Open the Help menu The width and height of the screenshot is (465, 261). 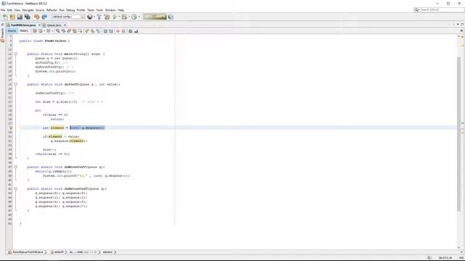(x=121, y=10)
